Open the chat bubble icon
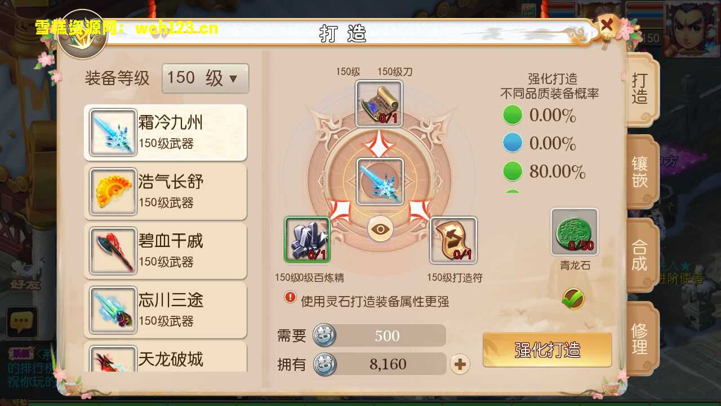 21,322
